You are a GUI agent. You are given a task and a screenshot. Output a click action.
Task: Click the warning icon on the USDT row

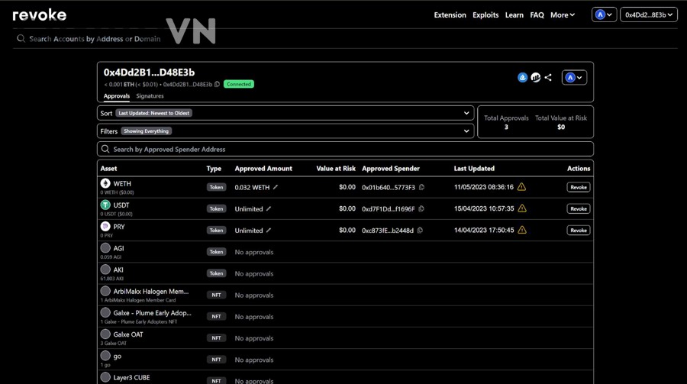[522, 208]
